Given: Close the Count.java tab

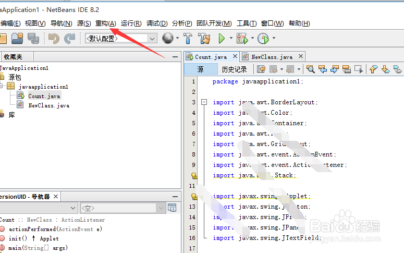Looking at the screenshot, I should [x=235, y=56].
